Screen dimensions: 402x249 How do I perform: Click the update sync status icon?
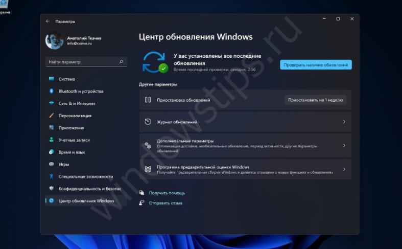[155, 62]
